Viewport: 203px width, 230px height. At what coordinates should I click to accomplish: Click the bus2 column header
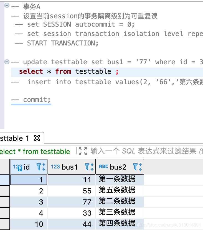(x=120, y=167)
